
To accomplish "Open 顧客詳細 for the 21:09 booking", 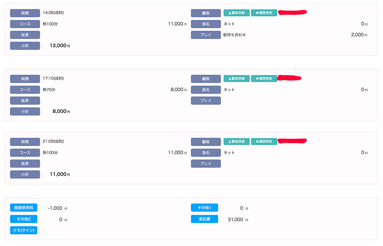I will click(237, 142).
